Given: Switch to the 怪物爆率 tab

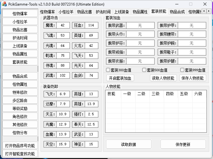Looking at the screenshot, I should [47, 12].
